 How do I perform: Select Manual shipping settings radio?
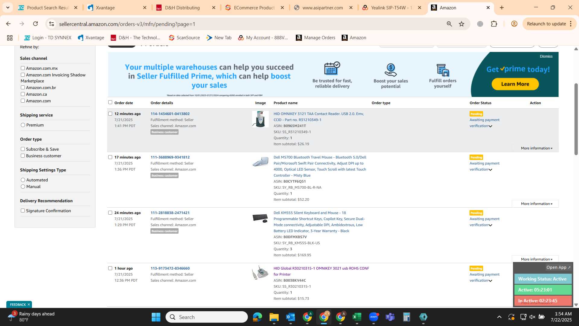click(x=23, y=187)
